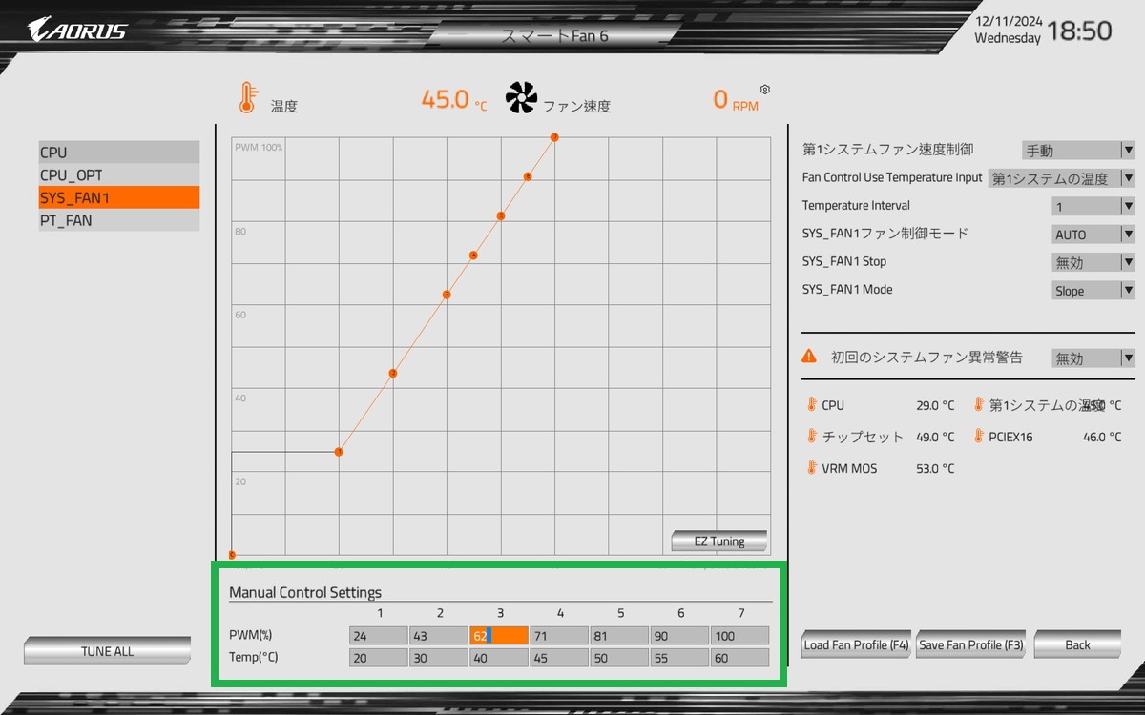The image size is (1145, 715).
Task: Click the VRM MOS thermometer icon
Action: 812,468
